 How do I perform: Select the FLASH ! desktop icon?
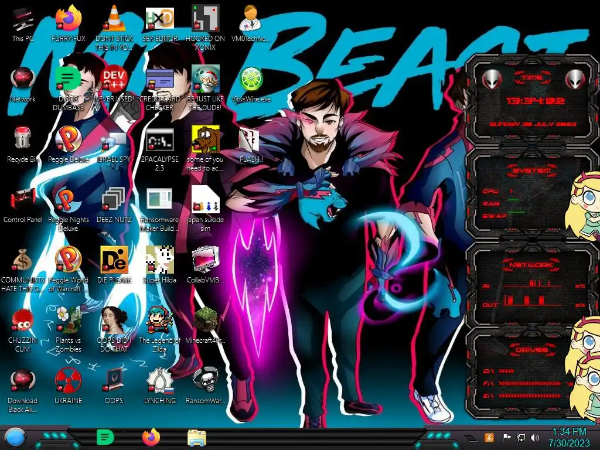click(x=250, y=140)
